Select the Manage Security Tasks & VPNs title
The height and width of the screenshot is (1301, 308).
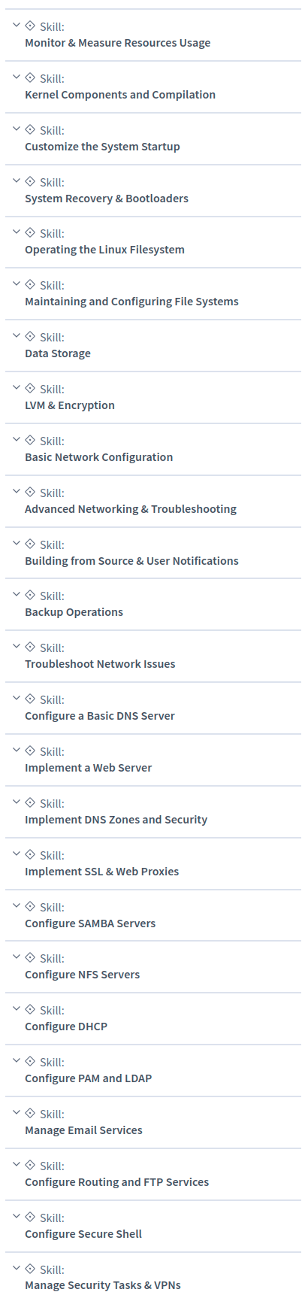point(103,1286)
